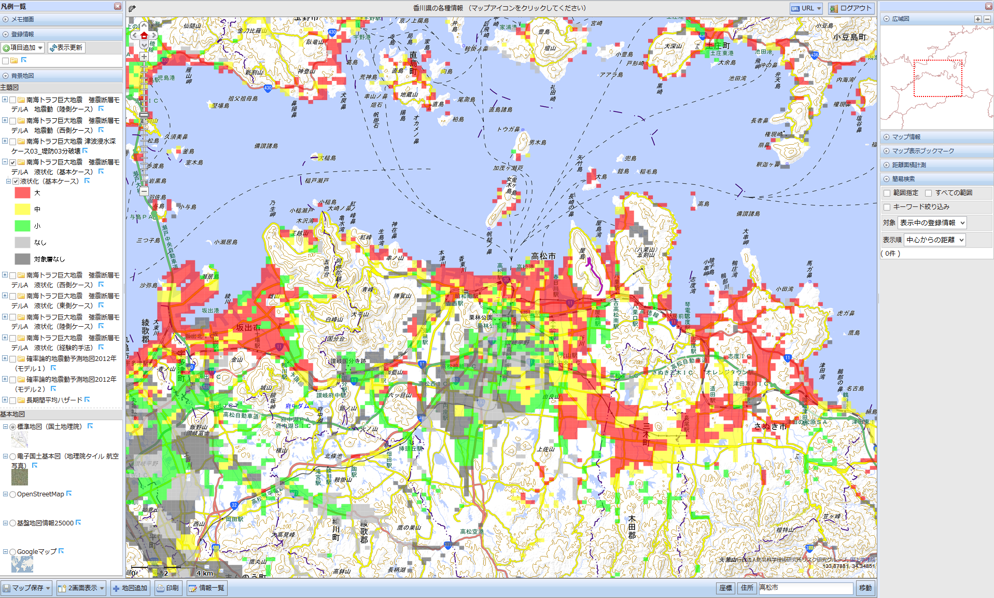Click the 表示更新 refresh button
Screen dimensions: 994x598
pos(66,48)
